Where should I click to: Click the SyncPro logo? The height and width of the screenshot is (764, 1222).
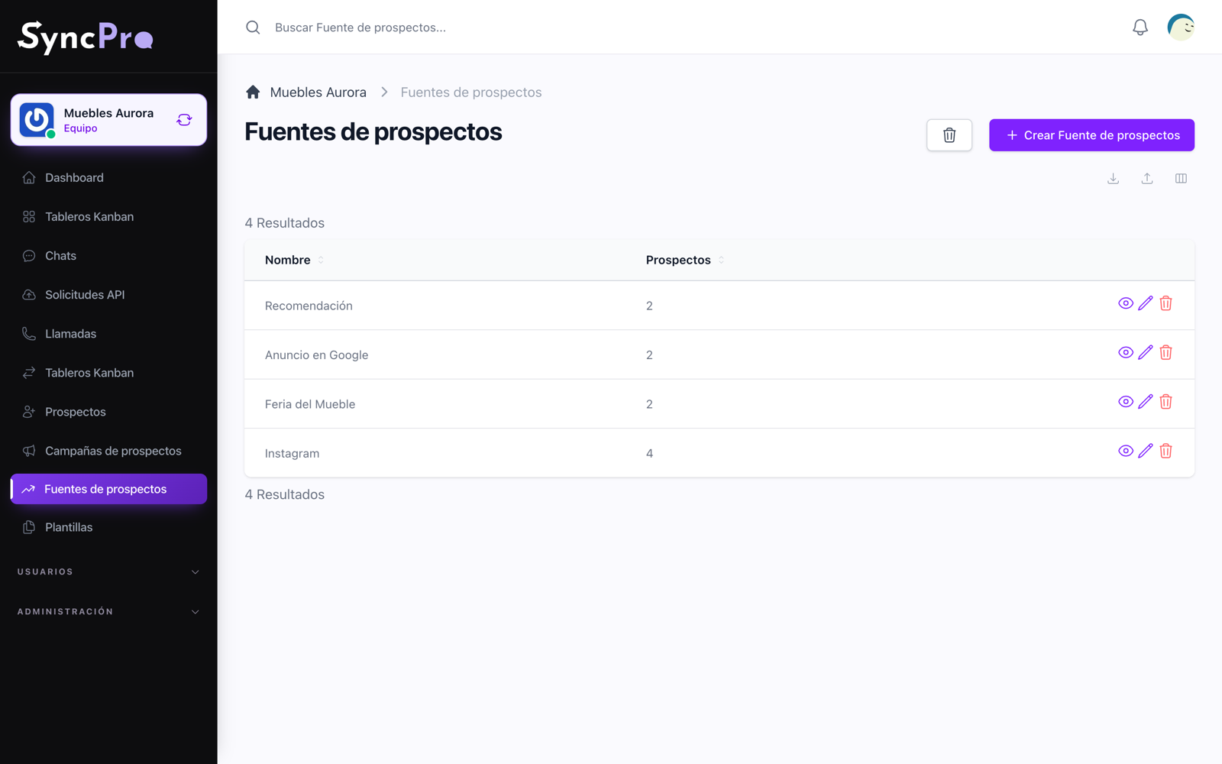[x=86, y=37]
